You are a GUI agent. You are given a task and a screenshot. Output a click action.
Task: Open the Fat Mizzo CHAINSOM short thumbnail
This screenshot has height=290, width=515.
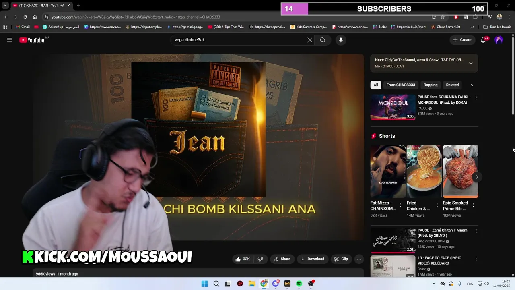point(388,172)
